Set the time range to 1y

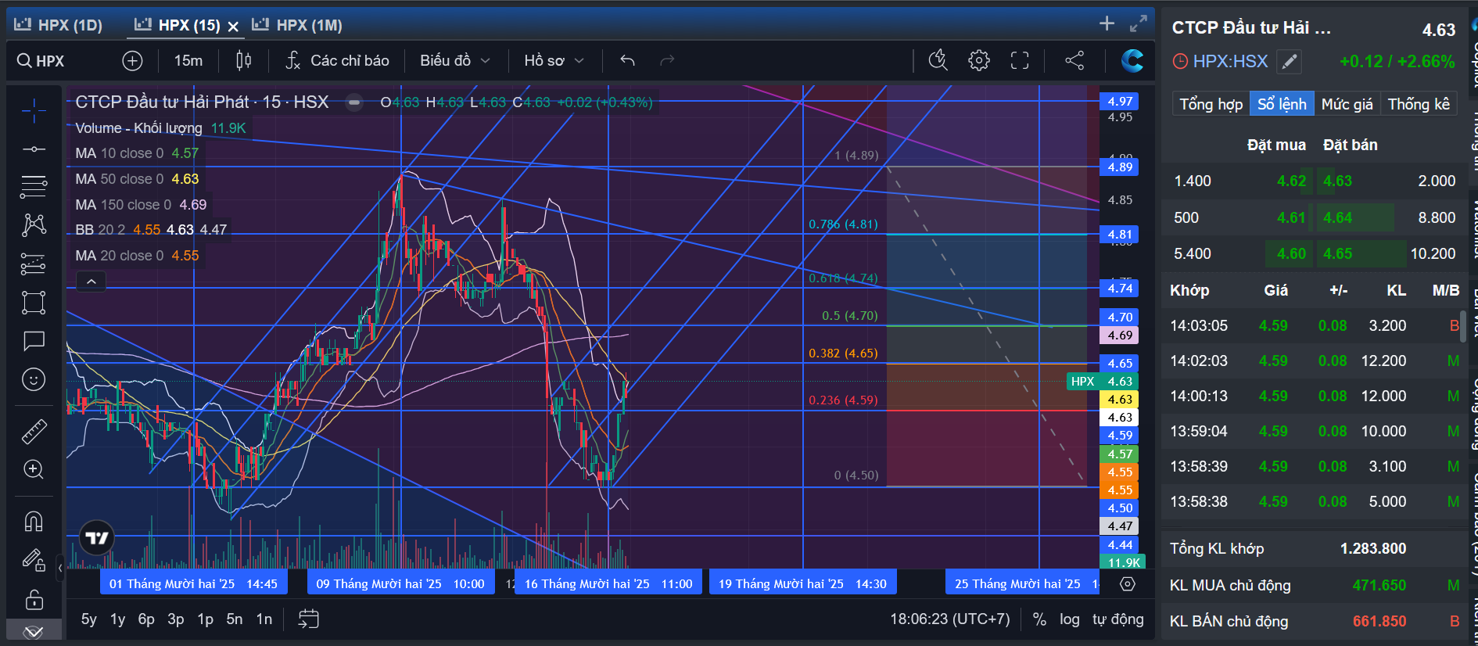118,619
